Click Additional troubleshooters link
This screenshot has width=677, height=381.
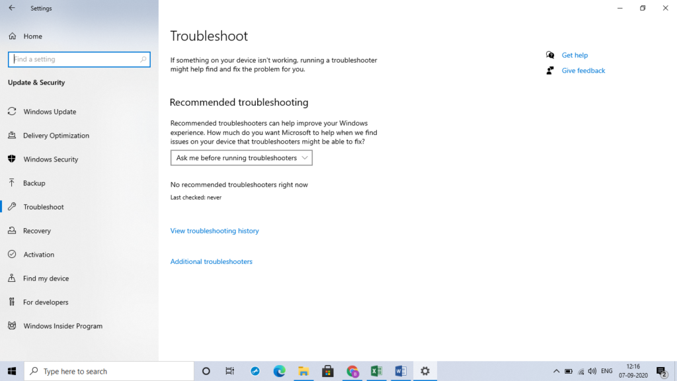point(211,261)
